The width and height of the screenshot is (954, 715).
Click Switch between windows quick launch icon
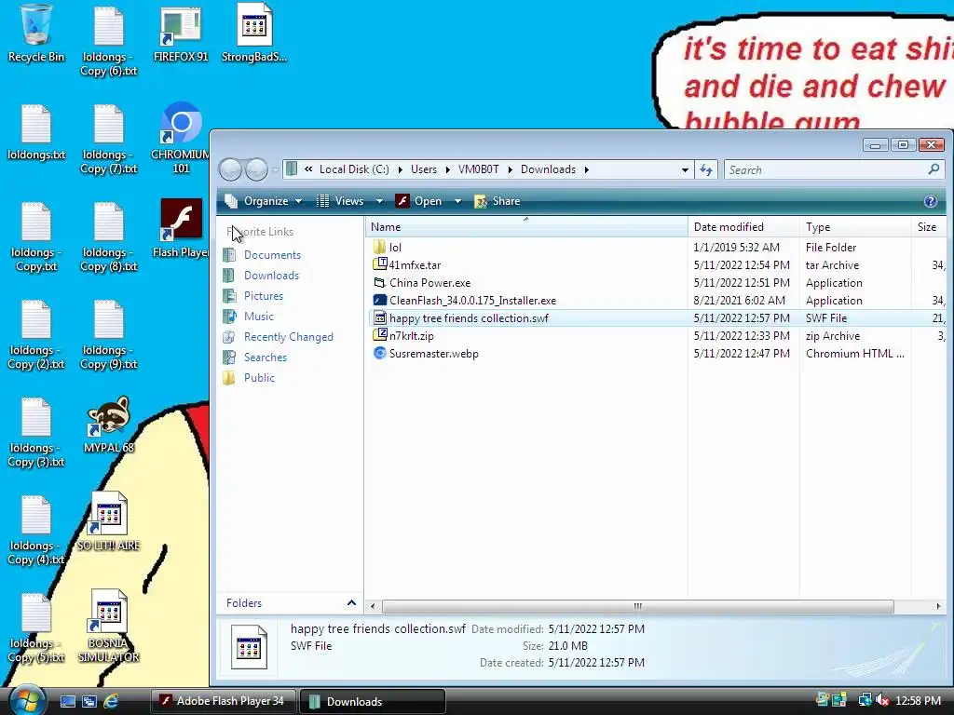click(x=89, y=702)
